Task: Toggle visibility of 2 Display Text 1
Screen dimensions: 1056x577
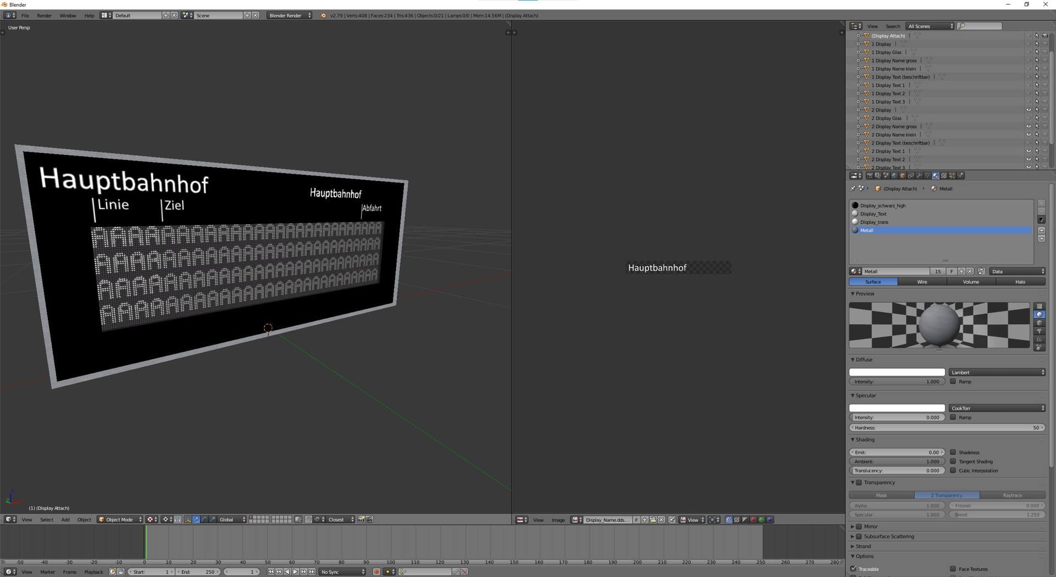Action: click(x=1028, y=151)
